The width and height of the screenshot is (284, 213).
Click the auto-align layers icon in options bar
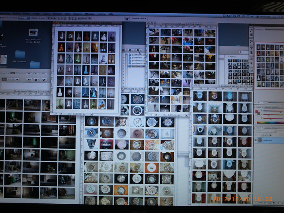[90, 18]
